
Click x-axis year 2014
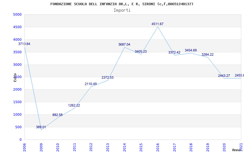pos(124,147)
